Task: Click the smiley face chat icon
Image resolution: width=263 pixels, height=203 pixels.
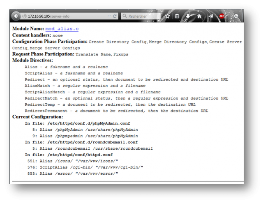Action: tap(236, 16)
